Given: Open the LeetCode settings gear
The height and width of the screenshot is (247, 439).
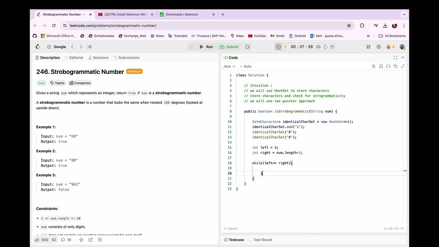Looking at the screenshot, I should pyautogui.click(x=379, y=47).
